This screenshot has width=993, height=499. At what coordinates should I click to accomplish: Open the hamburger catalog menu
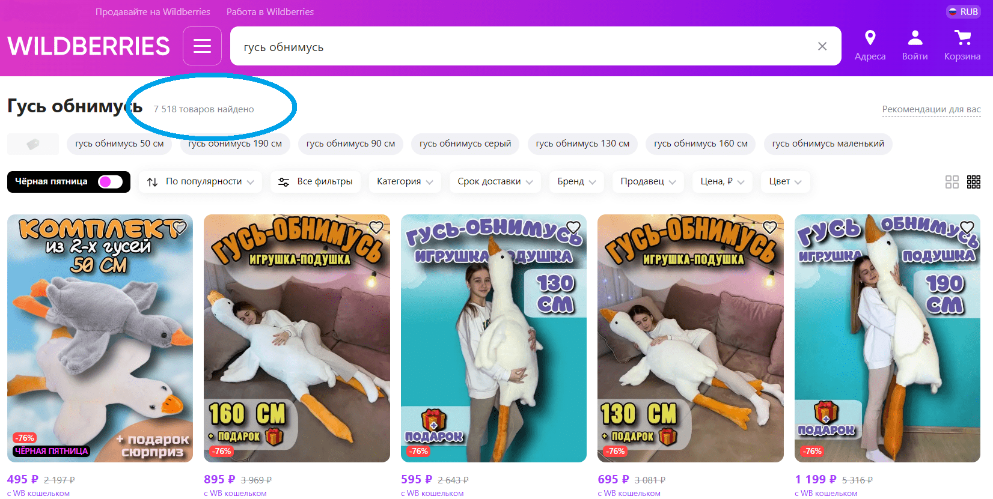pyautogui.click(x=202, y=46)
